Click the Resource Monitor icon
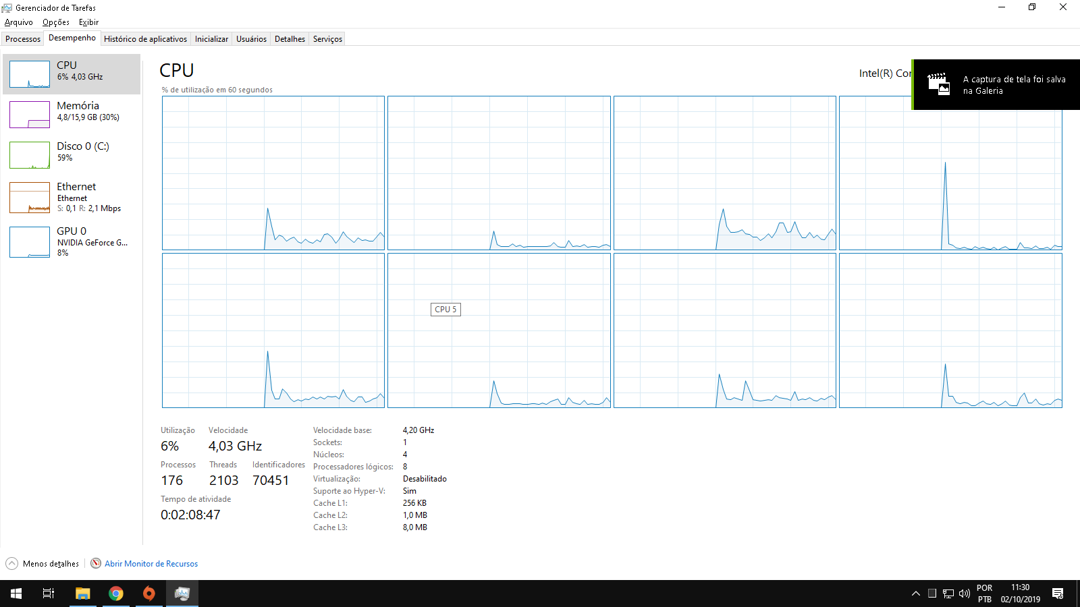 pyautogui.click(x=96, y=563)
